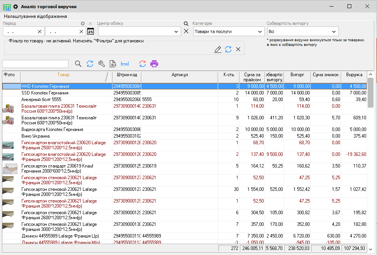The image size is (377, 255).
Task: Expand the Собівартість виторгу dropdown
Action: click(x=334, y=31)
